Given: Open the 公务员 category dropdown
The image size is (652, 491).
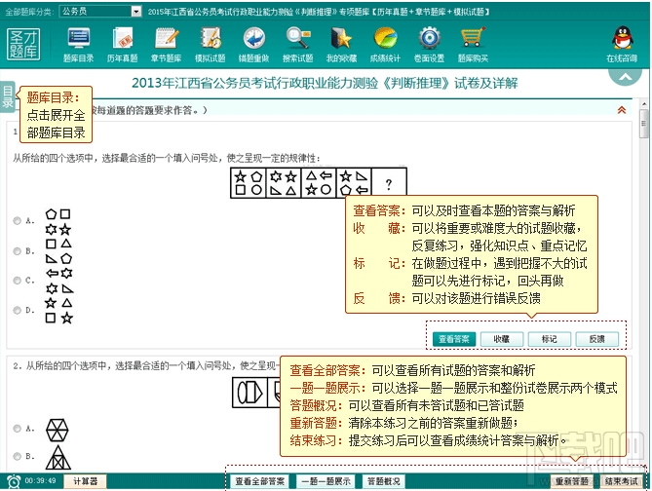Looking at the screenshot, I should (x=100, y=12).
